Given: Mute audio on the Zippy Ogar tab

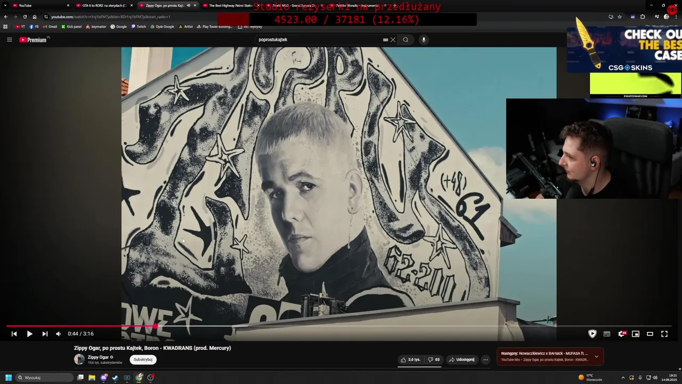Looking at the screenshot, I should (x=188, y=5).
